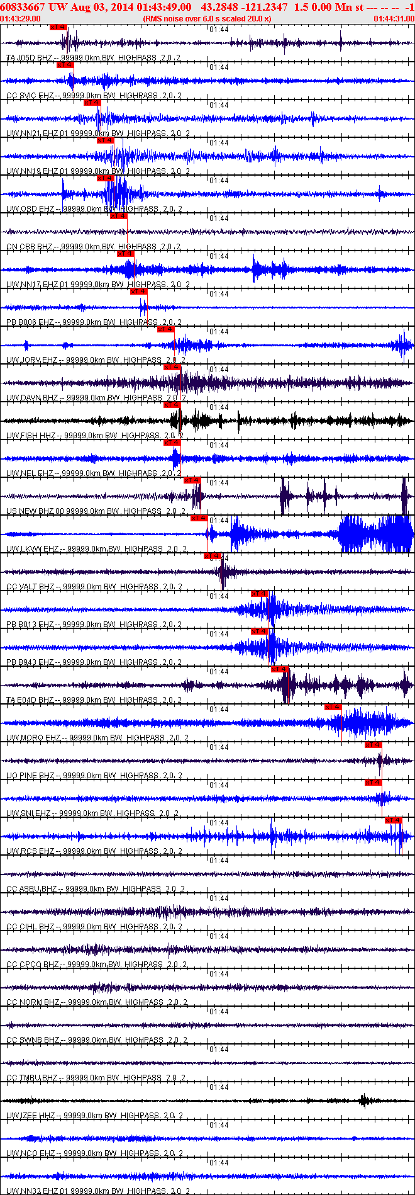This screenshot has height=1195, width=415.
Task: Select the red pick marker on PB B013 trace
Action: click(260, 594)
